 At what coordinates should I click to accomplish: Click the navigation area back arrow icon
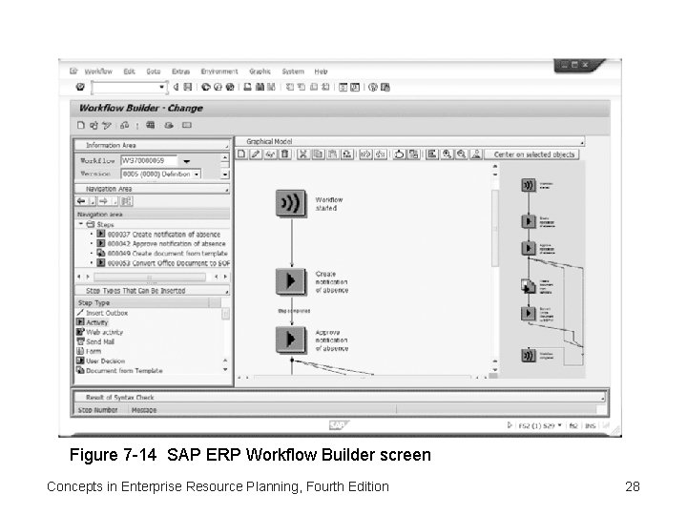(x=81, y=201)
